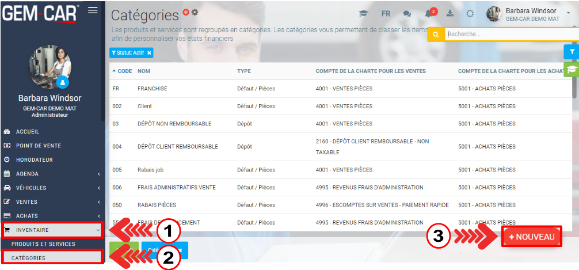The width and height of the screenshot is (579, 270).
Task: Click the download icon in header
Action: pos(450,14)
